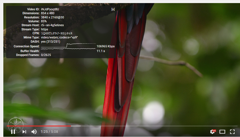Select the Stream Type value https
Viewport: 240px width, 137px height.
point(44,29)
